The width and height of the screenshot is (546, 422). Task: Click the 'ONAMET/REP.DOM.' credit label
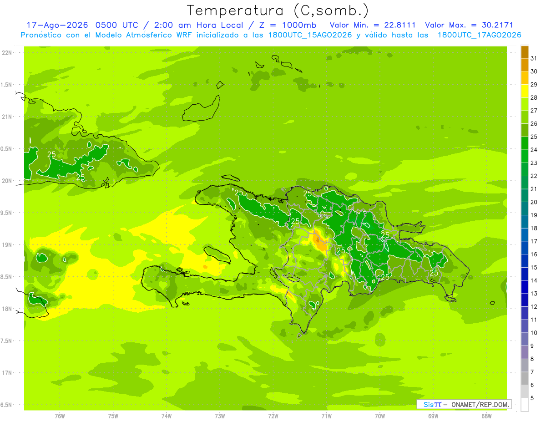pos(480,404)
